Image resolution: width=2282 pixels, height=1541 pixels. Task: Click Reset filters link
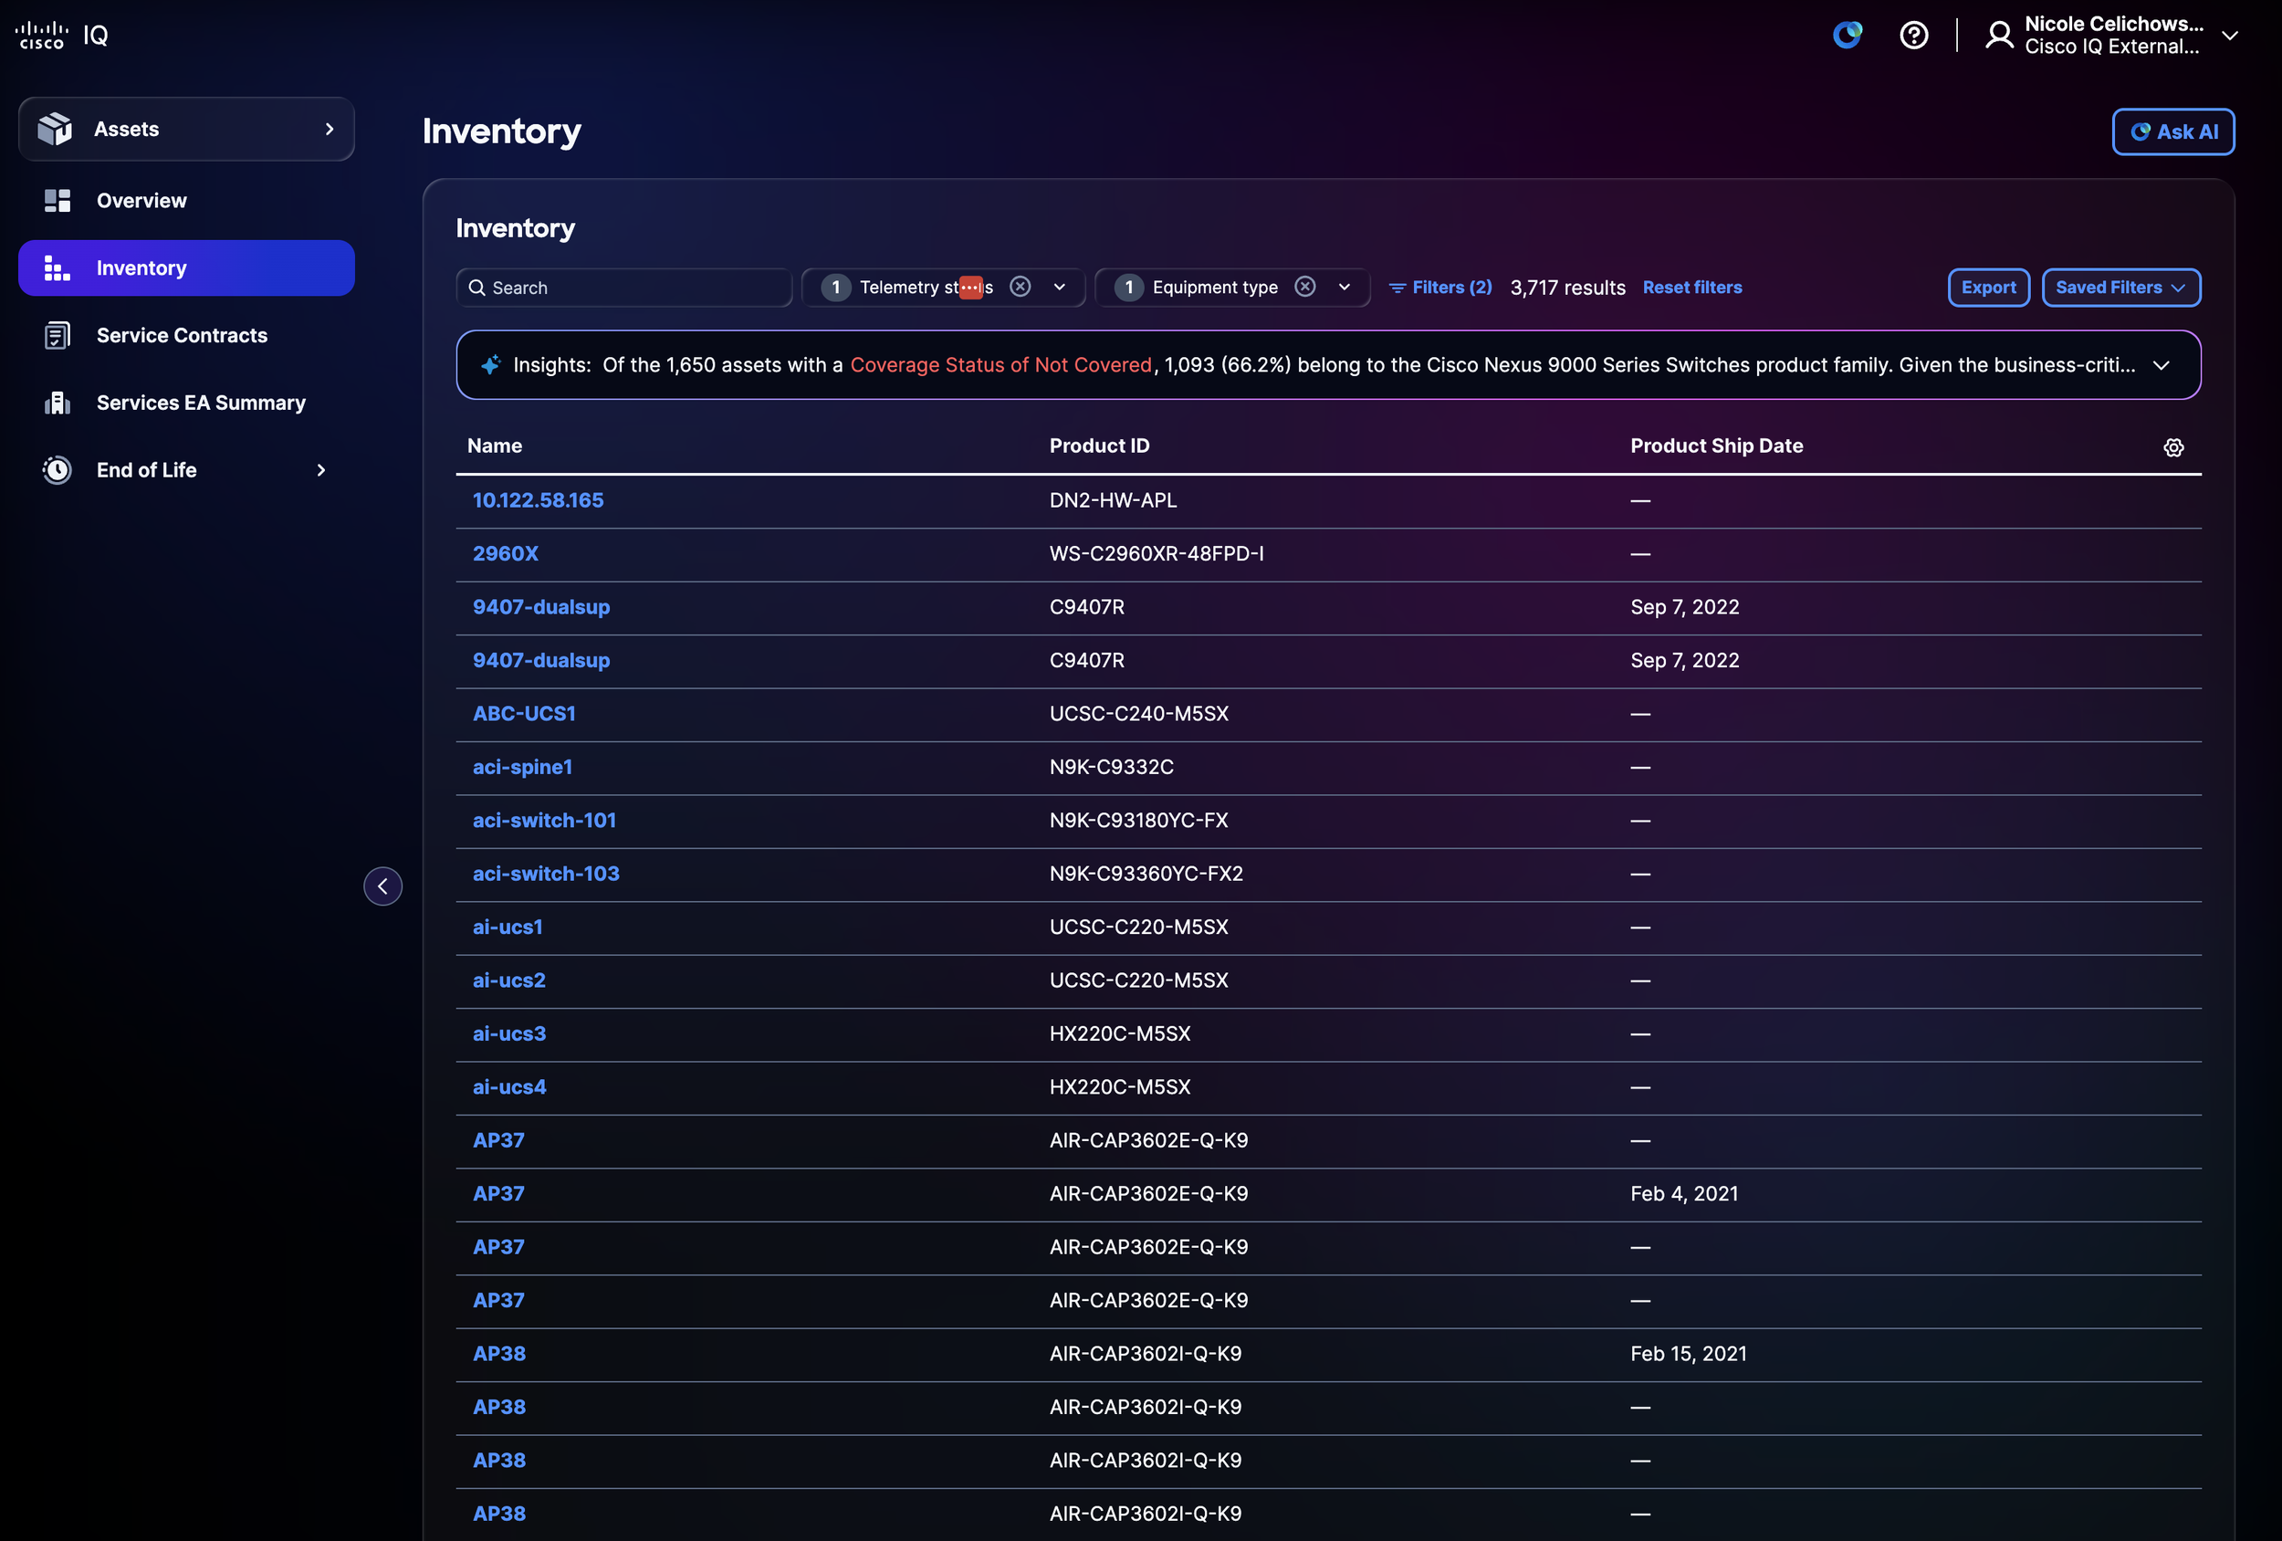tap(1691, 287)
